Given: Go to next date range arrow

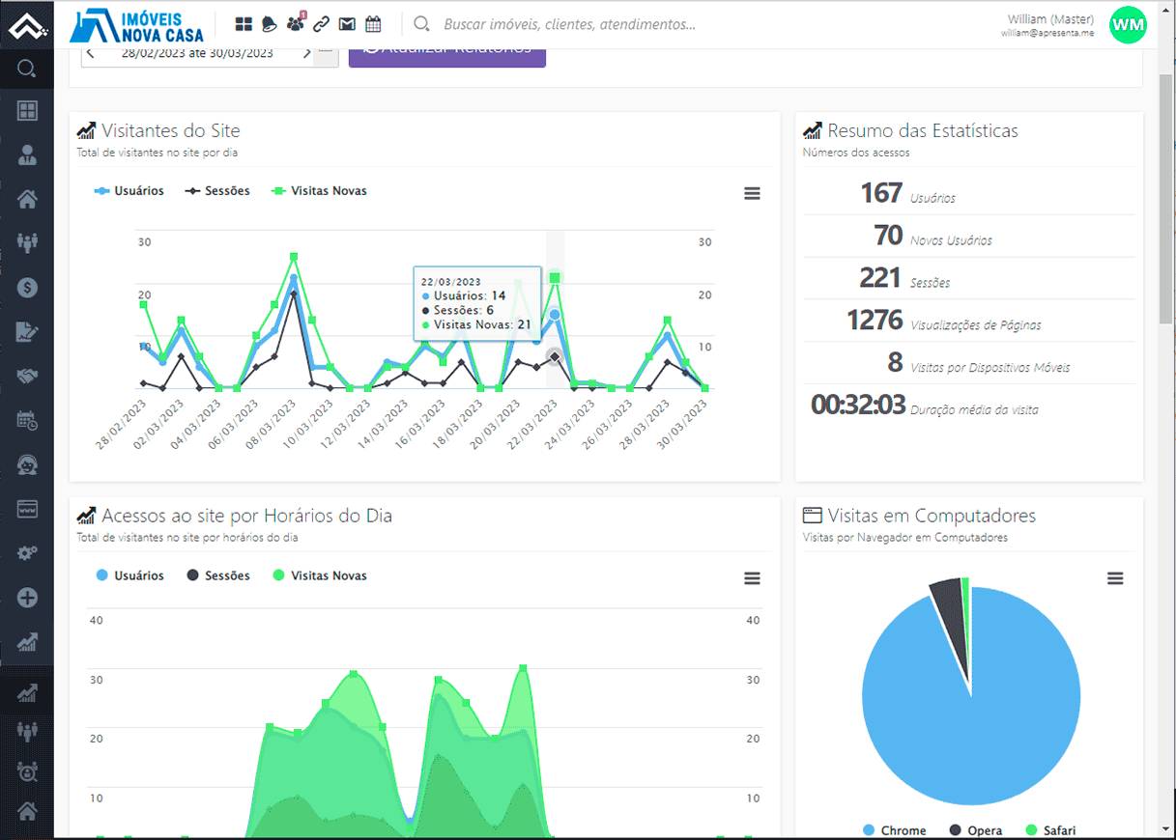Looking at the screenshot, I should click(x=306, y=53).
